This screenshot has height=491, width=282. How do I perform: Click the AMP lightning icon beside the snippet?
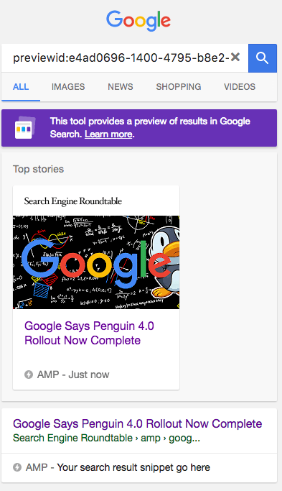pyautogui.click(x=17, y=467)
